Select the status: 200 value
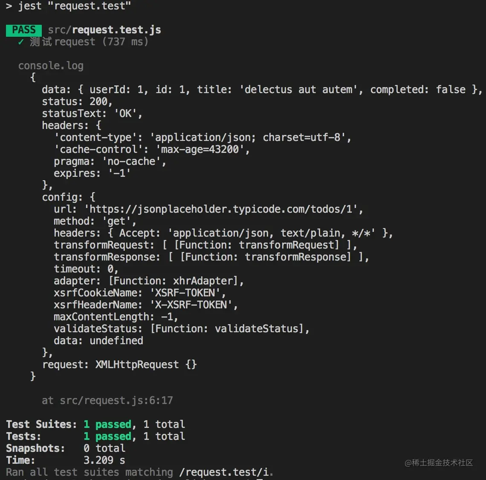Image resolution: width=486 pixels, height=480 pixels. point(98,102)
